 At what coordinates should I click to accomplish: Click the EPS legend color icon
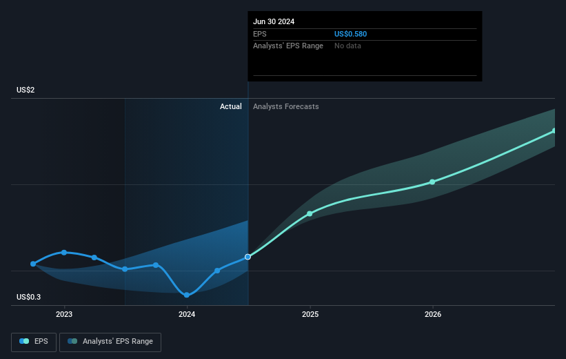coord(24,341)
